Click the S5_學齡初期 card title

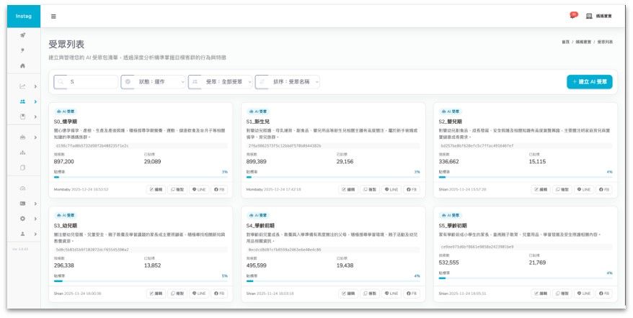tap(453, 226)
